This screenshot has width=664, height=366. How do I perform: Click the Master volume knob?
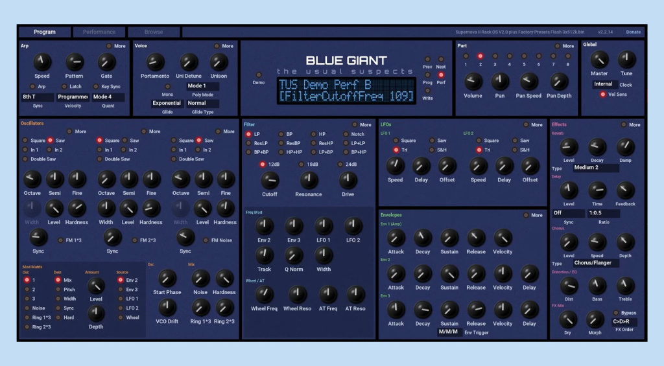[x=599, y=60]
